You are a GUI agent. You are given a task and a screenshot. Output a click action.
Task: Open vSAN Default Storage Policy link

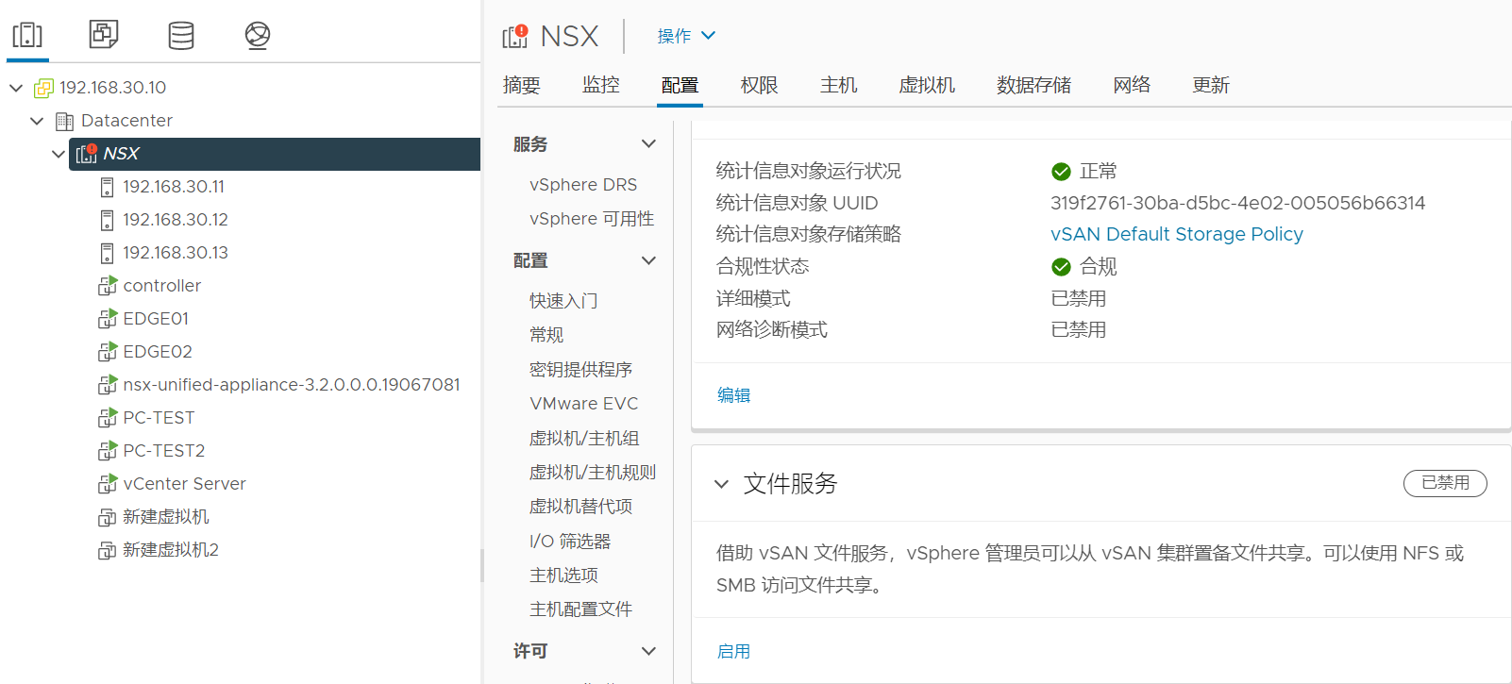click(1177, 234)
